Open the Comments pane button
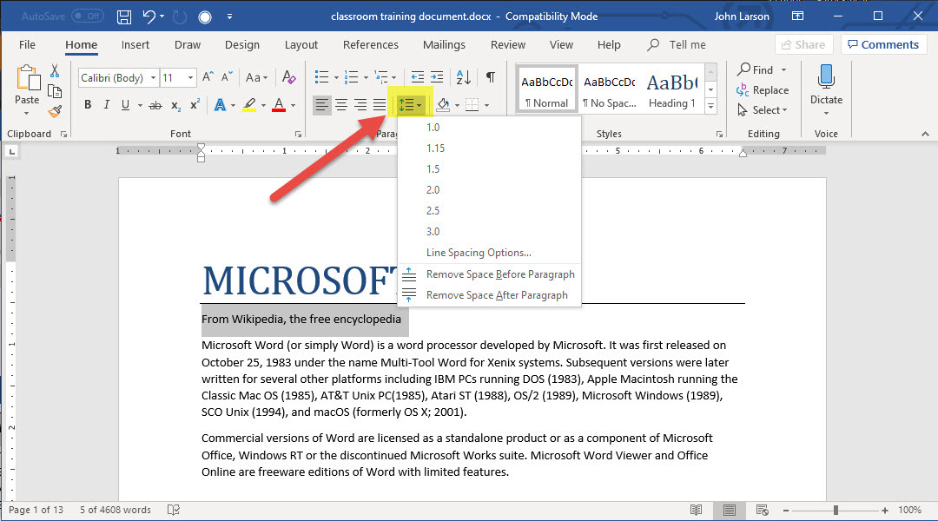Viewport: 938px width, 521px height. [882, 45]
